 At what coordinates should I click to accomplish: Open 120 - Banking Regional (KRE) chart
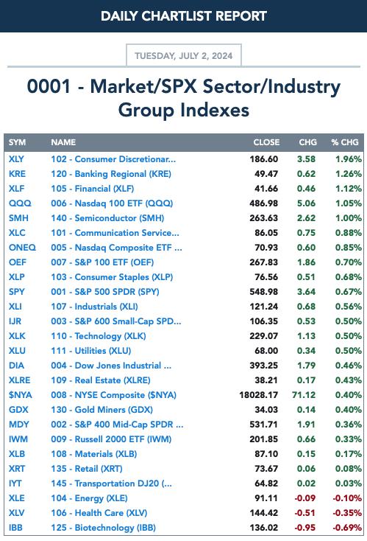click(111, 174)
